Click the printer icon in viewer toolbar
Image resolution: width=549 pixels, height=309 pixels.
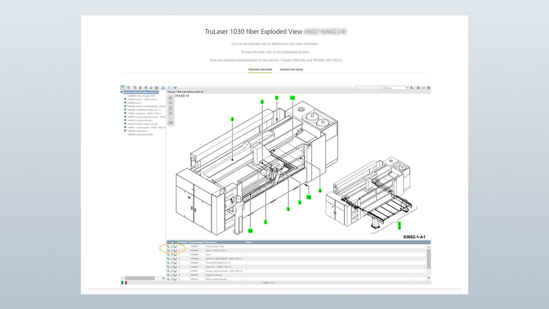point(163,88)
